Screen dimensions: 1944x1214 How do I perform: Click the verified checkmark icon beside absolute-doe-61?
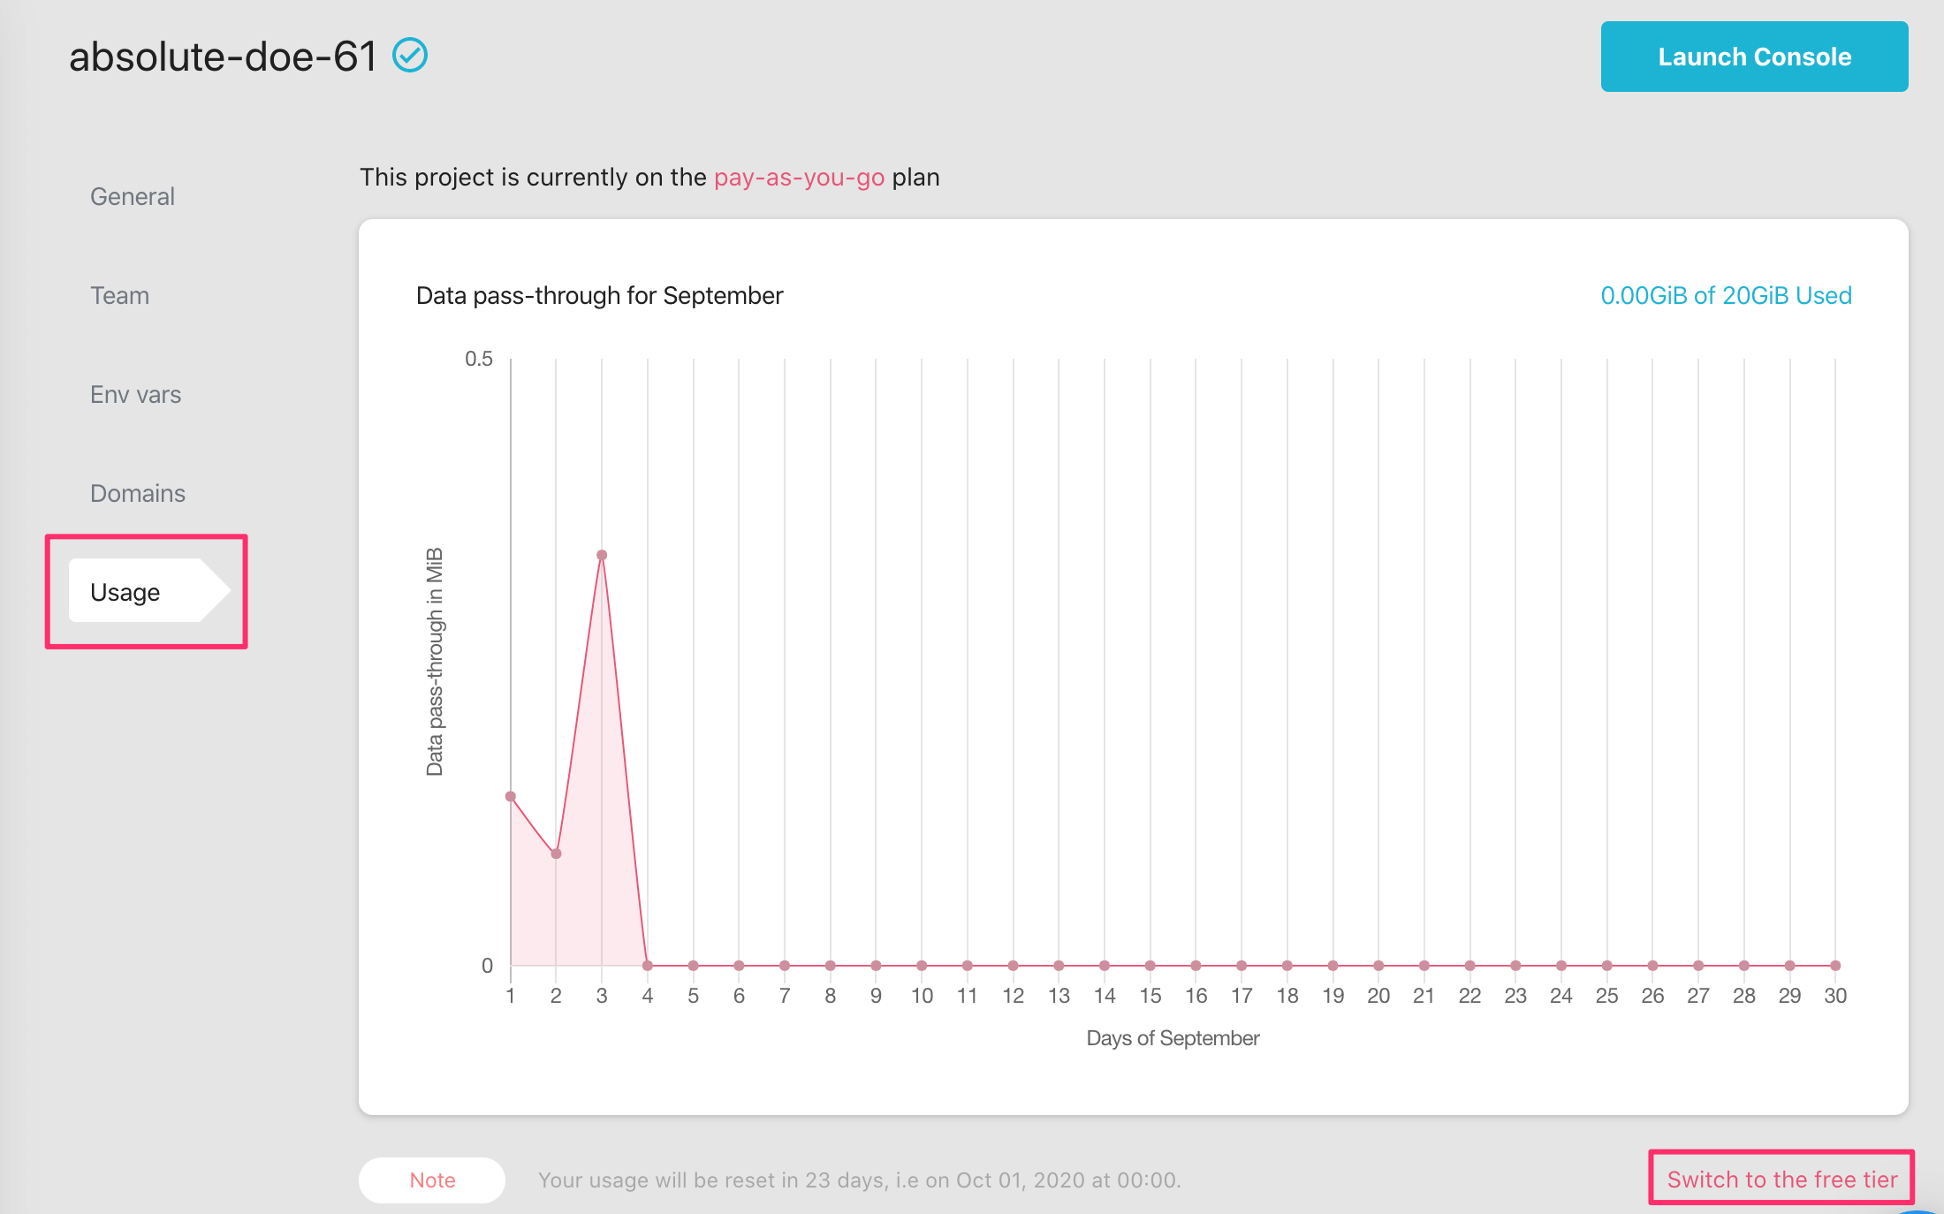[410, 56]
